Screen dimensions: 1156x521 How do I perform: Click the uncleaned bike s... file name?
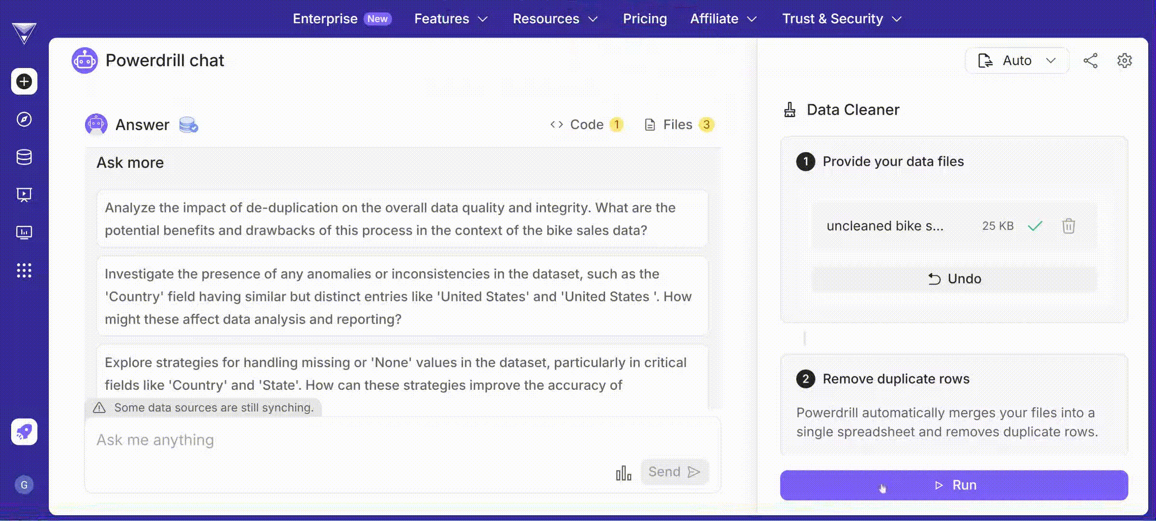tap(885, 226)
